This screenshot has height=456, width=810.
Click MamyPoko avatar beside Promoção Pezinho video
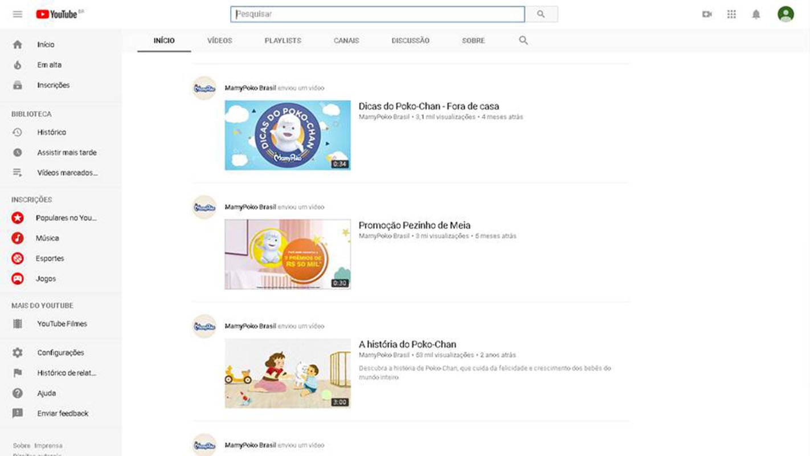[x=204, y=207]
